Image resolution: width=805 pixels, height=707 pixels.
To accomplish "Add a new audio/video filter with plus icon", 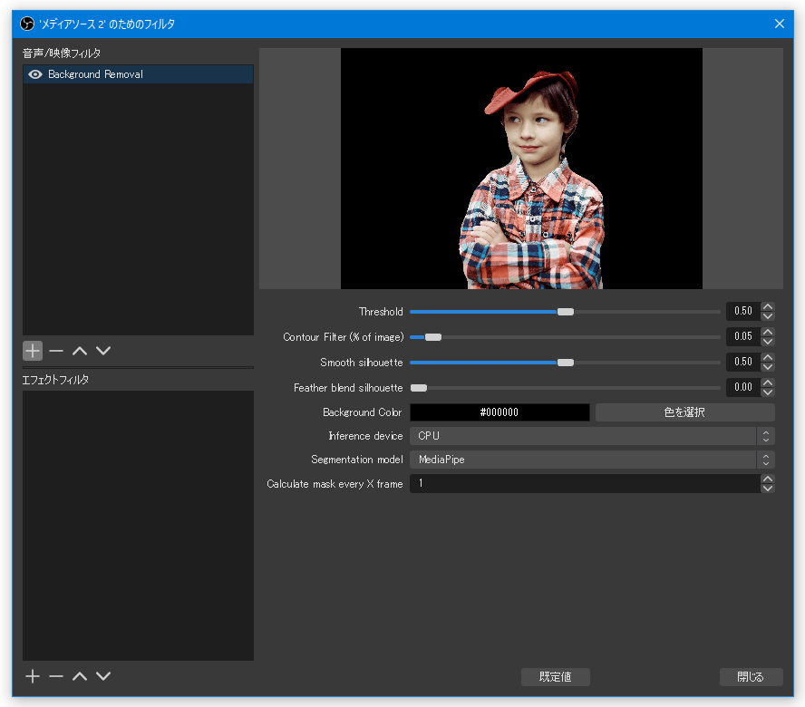I will point(33,351).
